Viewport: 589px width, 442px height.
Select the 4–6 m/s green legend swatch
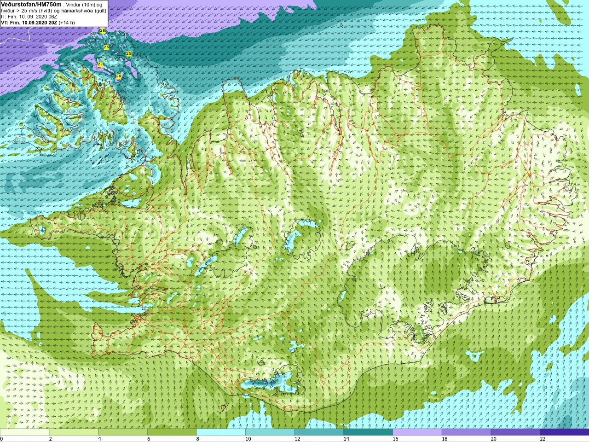[x=123, y=432]
